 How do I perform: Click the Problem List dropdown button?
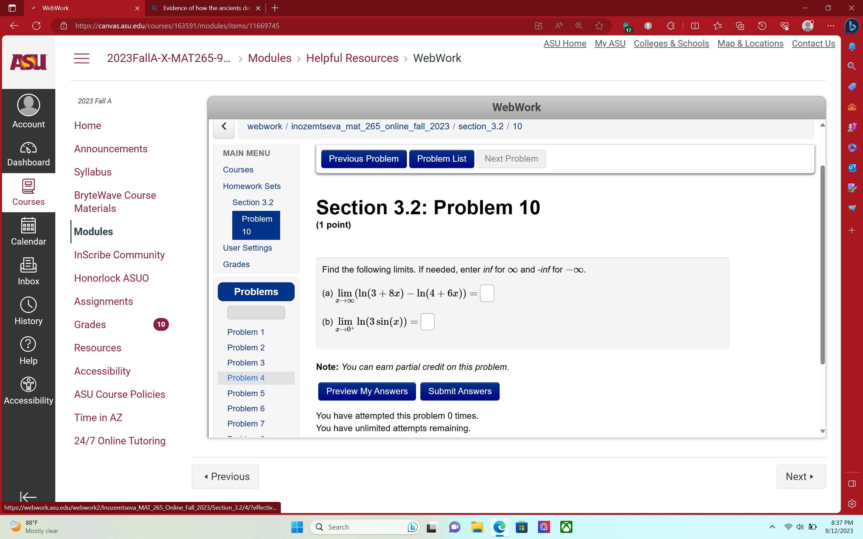441,159
